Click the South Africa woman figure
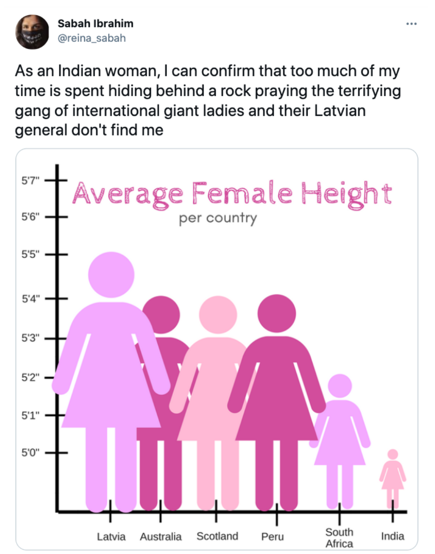 (340, 435)
